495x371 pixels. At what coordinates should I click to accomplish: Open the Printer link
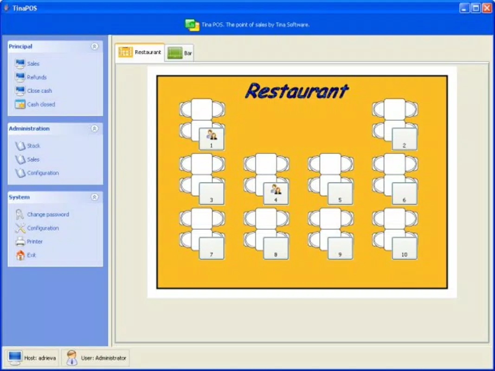tap(35, 242)
